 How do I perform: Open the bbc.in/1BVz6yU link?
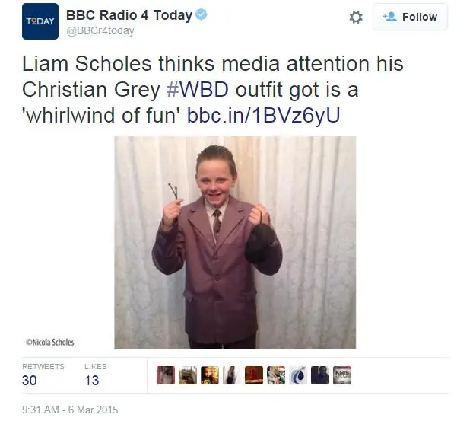point(263,115)
